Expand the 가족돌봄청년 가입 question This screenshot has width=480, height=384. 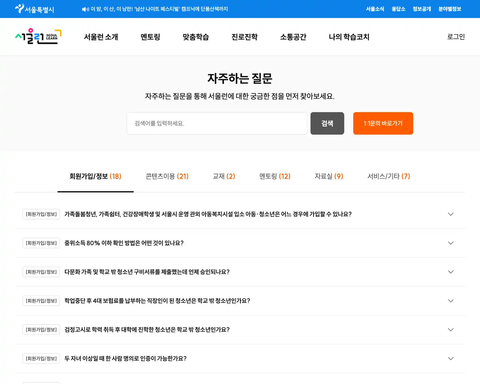[x=240, y=214]
